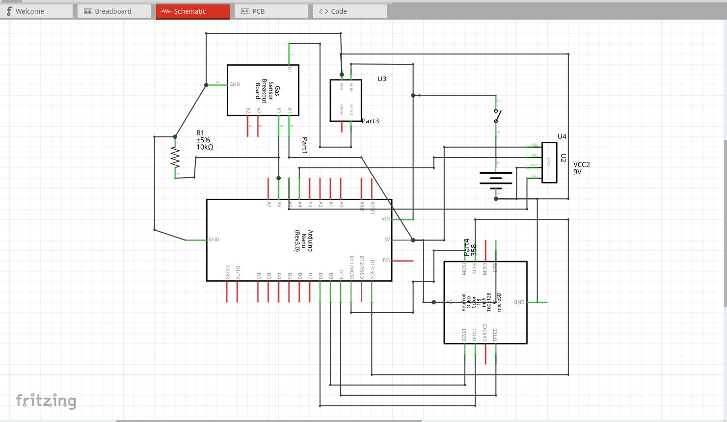Select the Part3 regulator component

(345, 100)
